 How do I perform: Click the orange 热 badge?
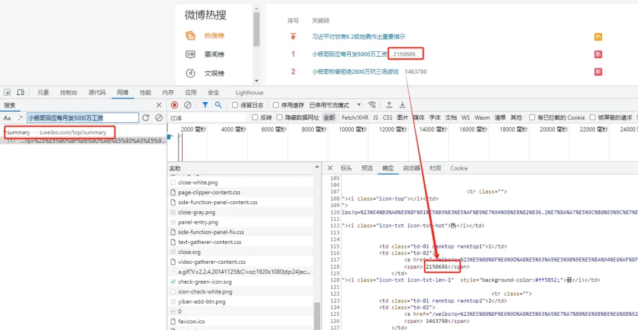[x=598, y=37]
